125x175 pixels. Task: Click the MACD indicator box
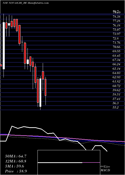(69, 162)
